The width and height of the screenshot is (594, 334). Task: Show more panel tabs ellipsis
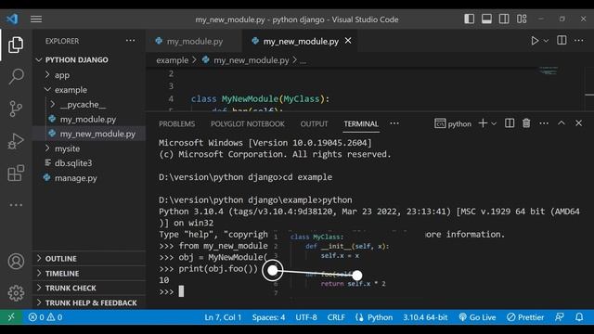pyautogui.click(x=394, y=123)
